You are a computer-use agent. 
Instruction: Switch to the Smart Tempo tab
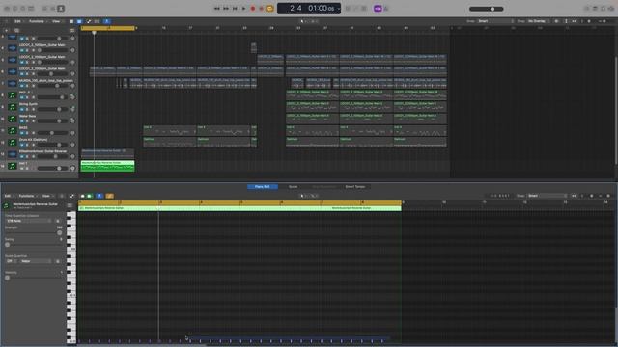point(355,186)
